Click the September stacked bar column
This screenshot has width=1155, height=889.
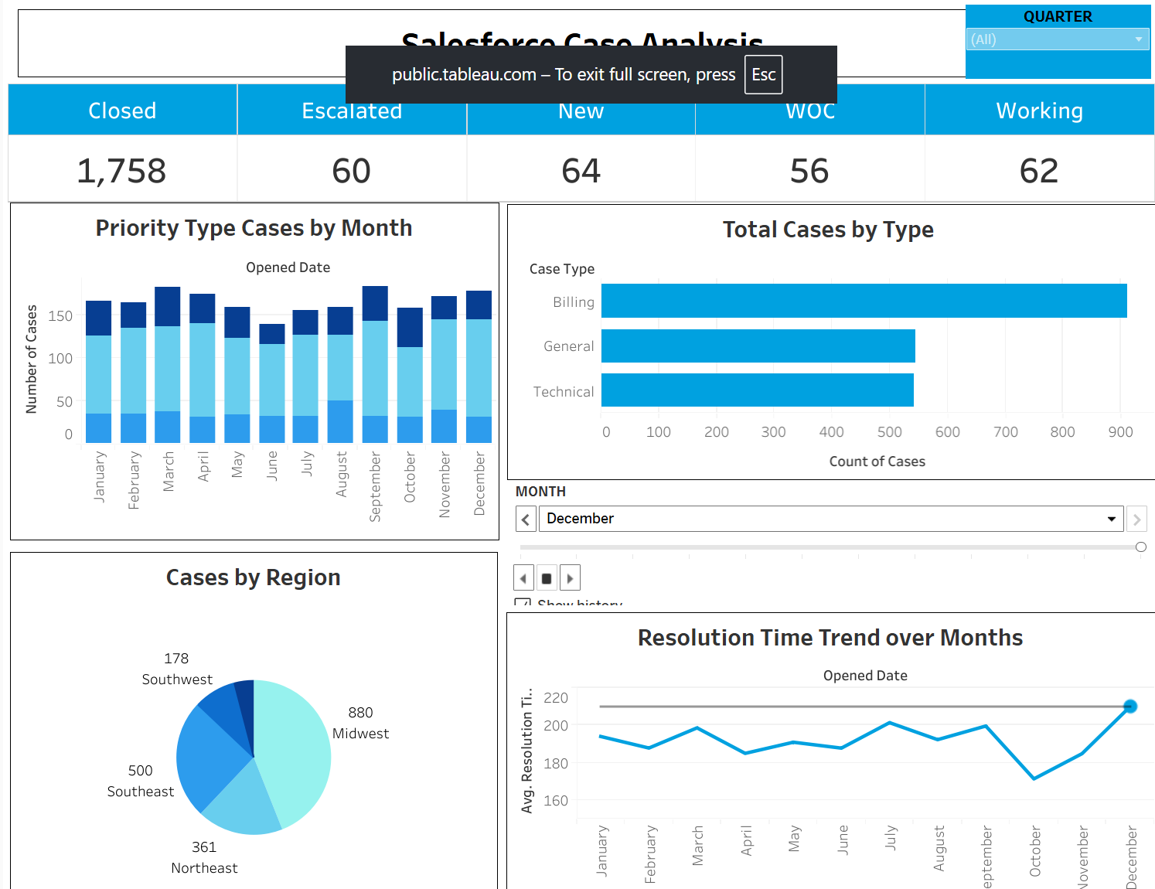[x=375, y=363]
